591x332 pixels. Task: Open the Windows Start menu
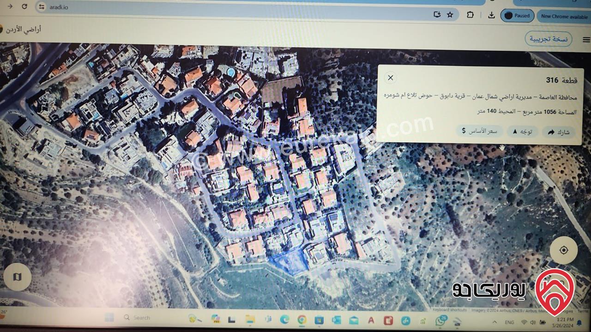[109, 317]
